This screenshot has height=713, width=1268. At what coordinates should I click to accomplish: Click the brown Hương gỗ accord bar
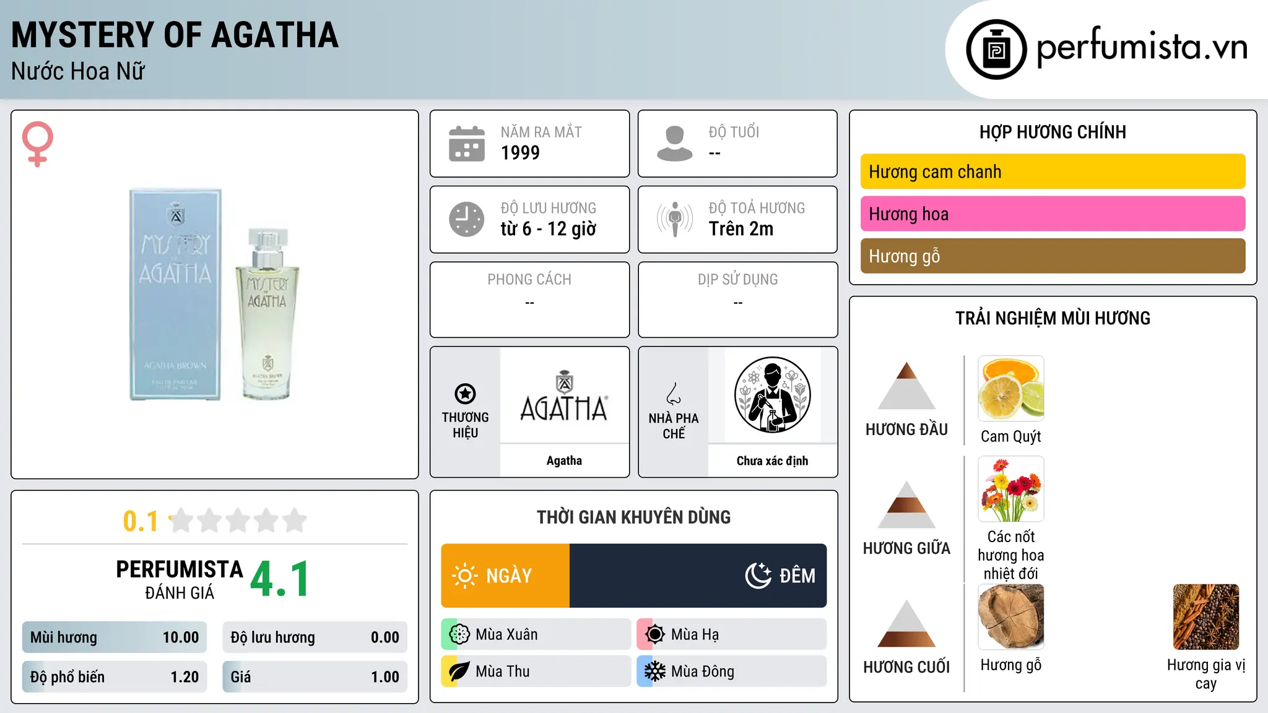1053,256
